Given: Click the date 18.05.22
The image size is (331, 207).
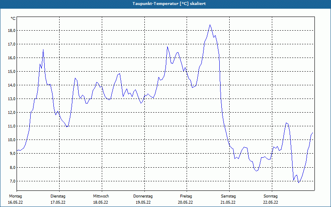Looking at the screenshot, I should (x=101, y=202).
